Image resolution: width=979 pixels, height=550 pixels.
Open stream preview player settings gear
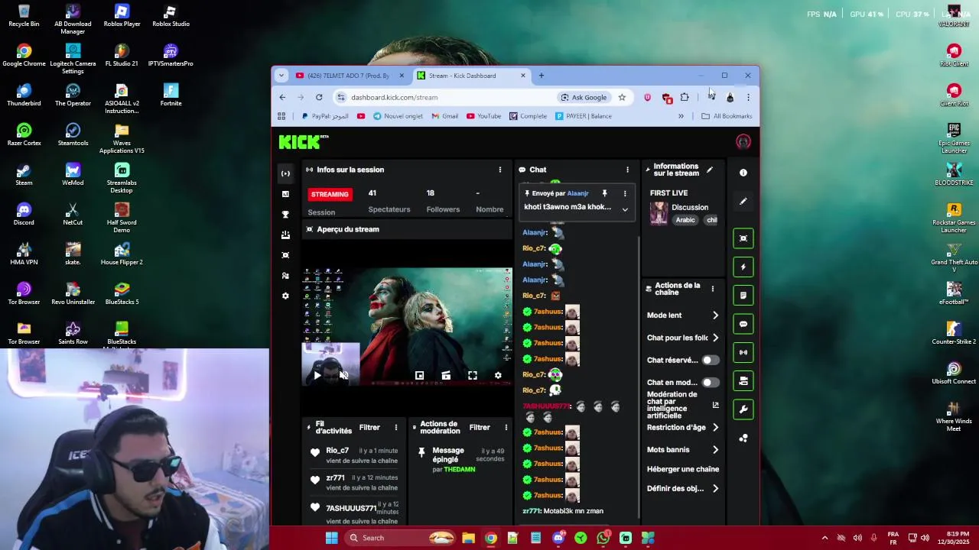coord(498,376)
